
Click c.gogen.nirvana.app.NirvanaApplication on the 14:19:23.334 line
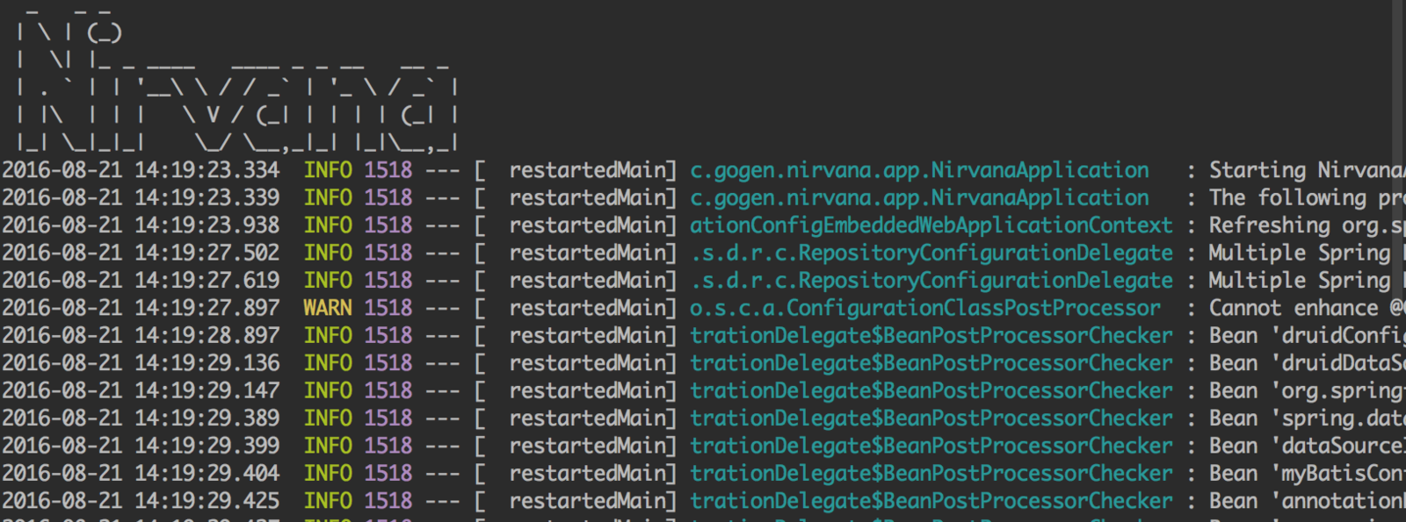(x=919, y=170)
